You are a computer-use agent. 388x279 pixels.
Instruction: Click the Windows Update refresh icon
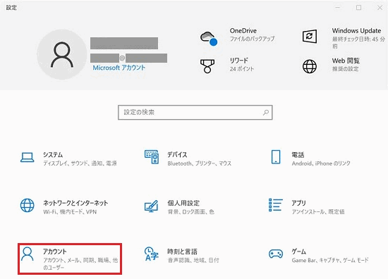pyautogui.click(x=309, y=37)
